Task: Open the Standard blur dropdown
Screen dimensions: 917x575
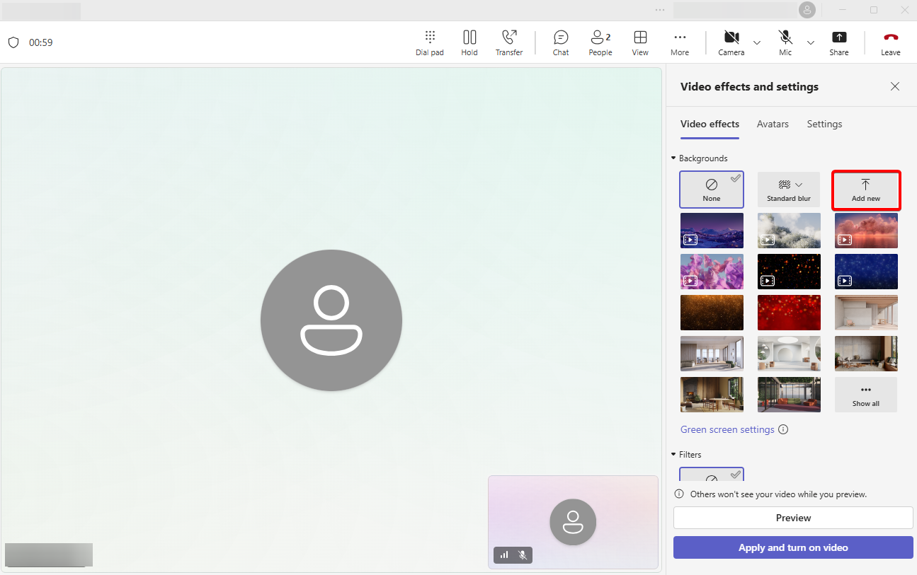Action: point(789,189)
